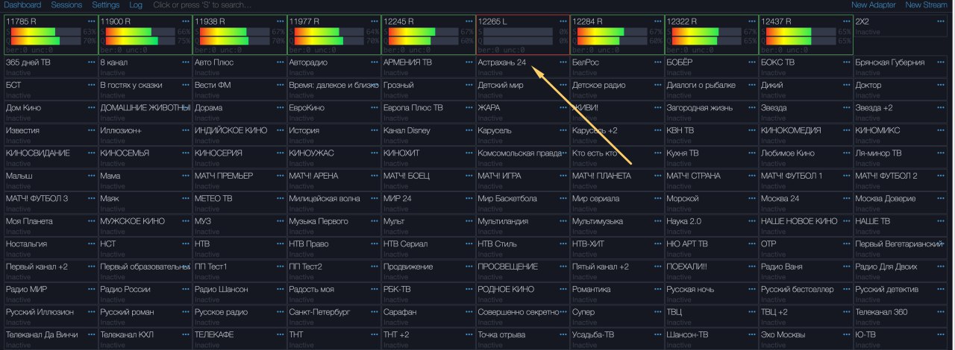Open the three-dot menu for БОКС ТВ
Screen dimensions: 955x350
pos(846,63)
